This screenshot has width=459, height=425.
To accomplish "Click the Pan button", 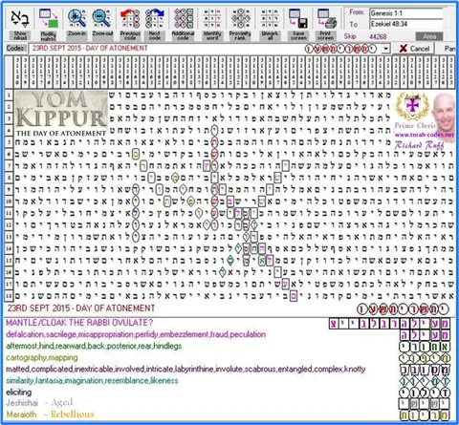I will coord(449,49).
